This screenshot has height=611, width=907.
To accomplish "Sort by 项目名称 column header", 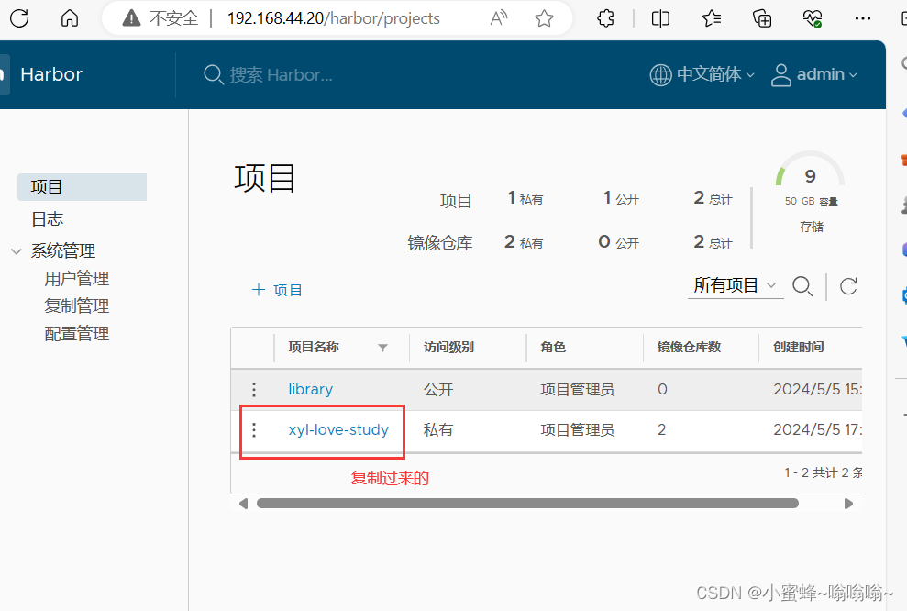I will [x=314, y=347].
